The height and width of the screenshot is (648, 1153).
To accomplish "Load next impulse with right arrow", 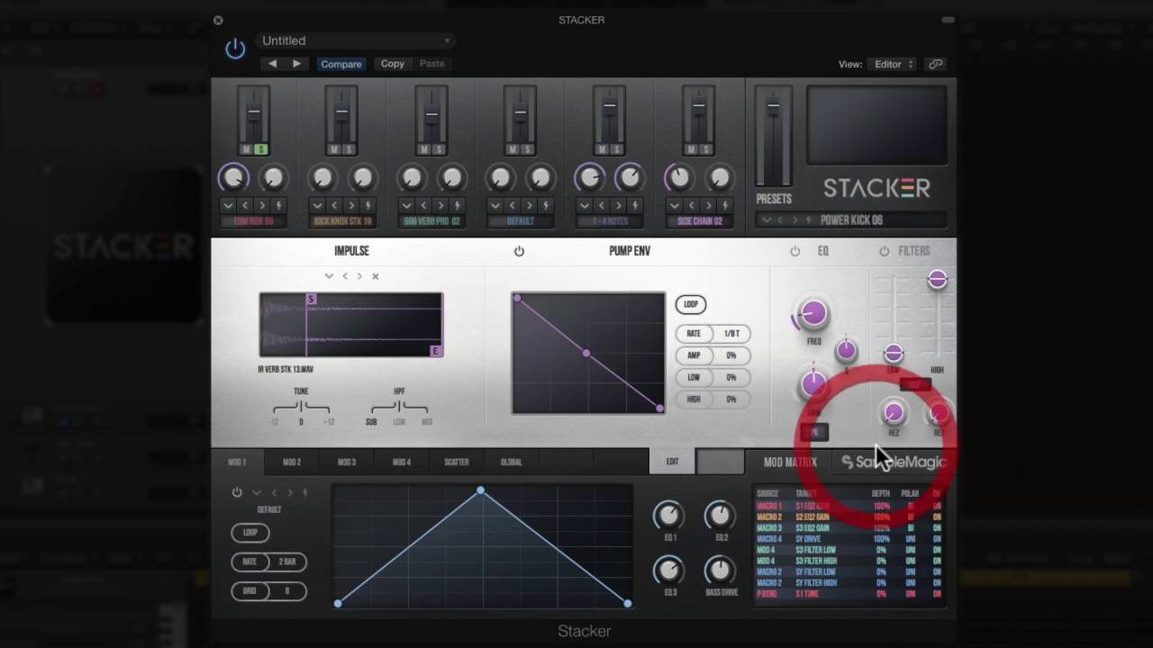I will 359,276.
